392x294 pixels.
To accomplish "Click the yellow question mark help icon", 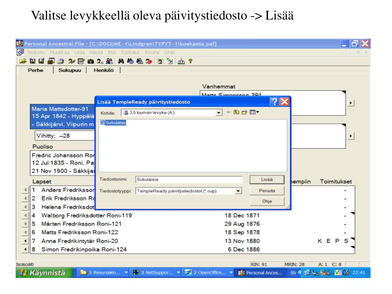I will click(x=191, y=61).
